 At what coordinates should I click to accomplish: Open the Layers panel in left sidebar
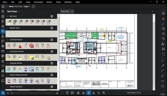point(3,26)
